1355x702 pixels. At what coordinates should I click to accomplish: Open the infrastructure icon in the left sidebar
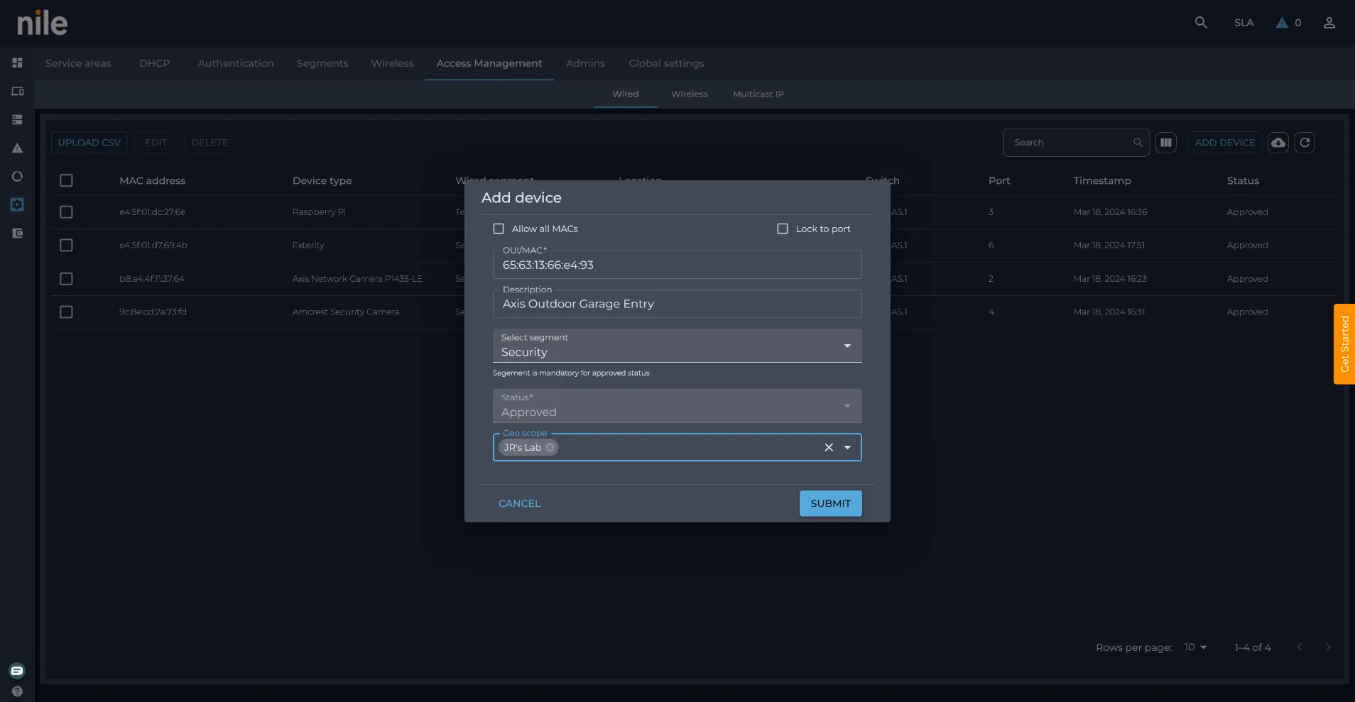(17, 120)
